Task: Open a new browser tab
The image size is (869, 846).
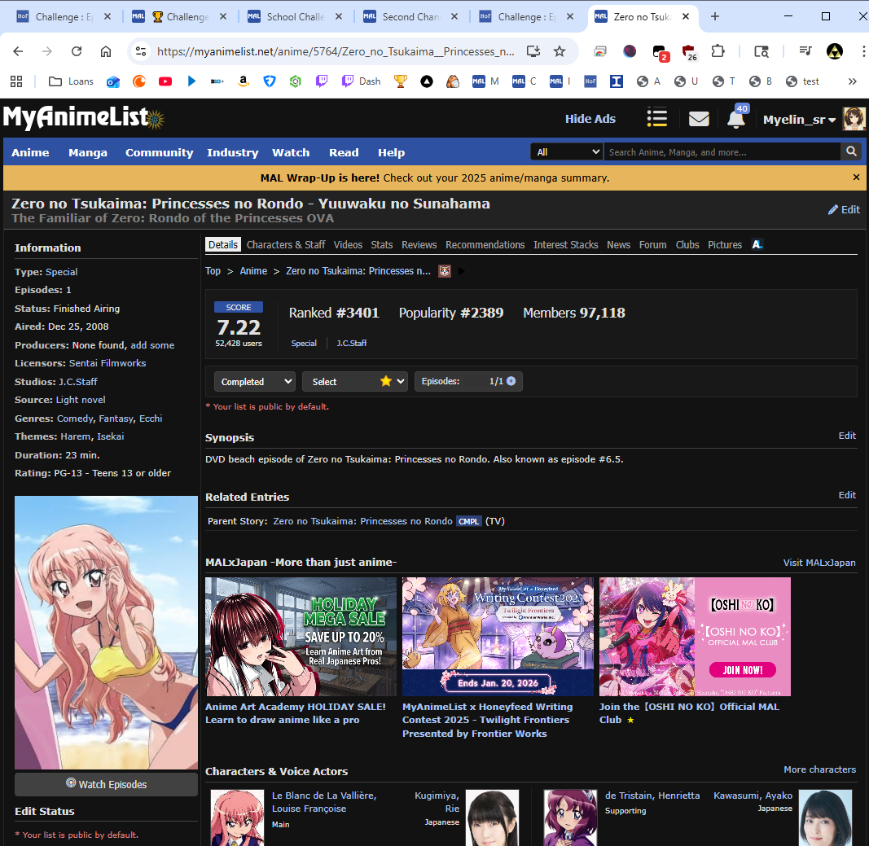Action: [715, 16]
